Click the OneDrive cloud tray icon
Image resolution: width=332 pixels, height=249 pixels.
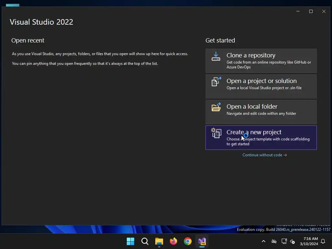pos(274,241)
